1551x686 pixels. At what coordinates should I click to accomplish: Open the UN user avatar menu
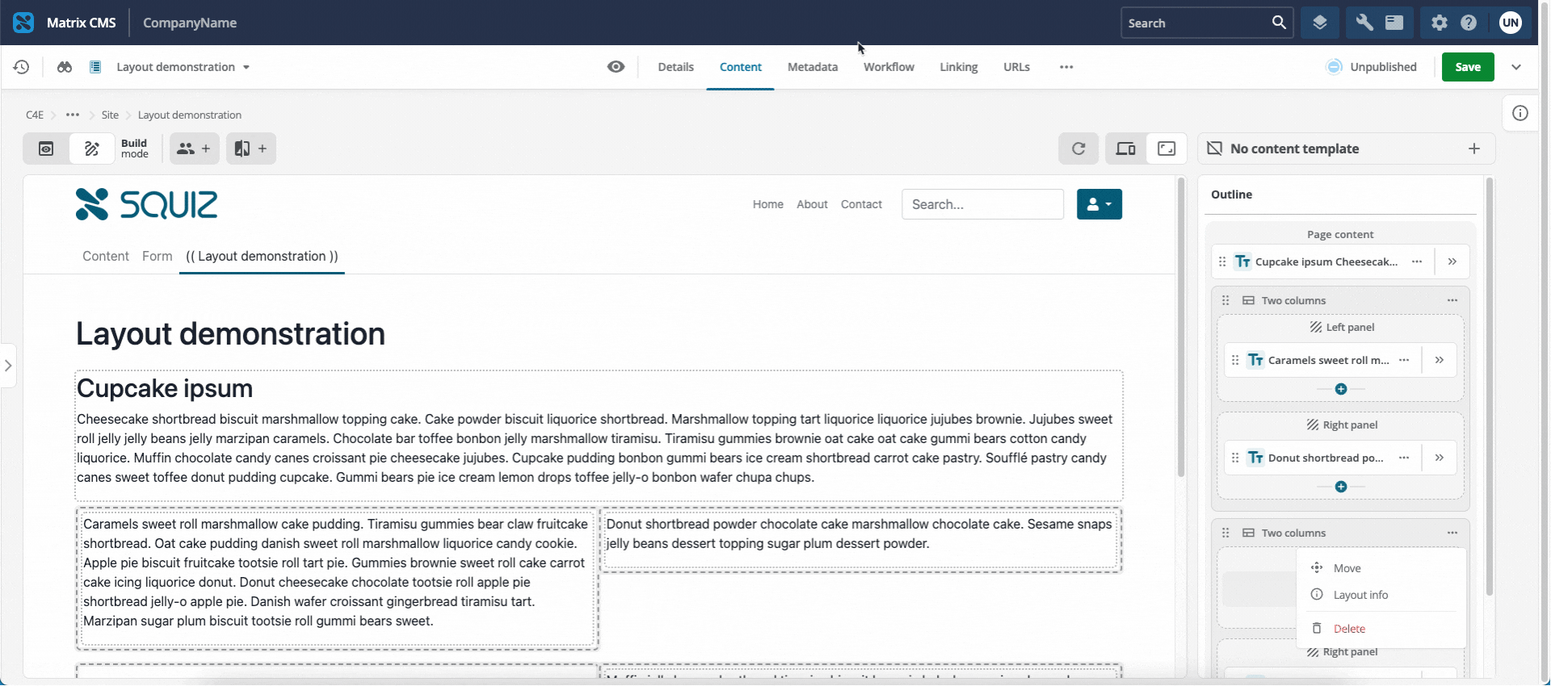point(1511,23)
